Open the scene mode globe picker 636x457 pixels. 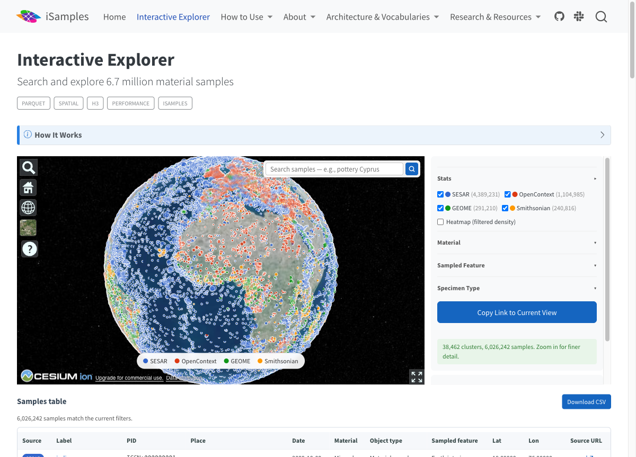point(29,208)
